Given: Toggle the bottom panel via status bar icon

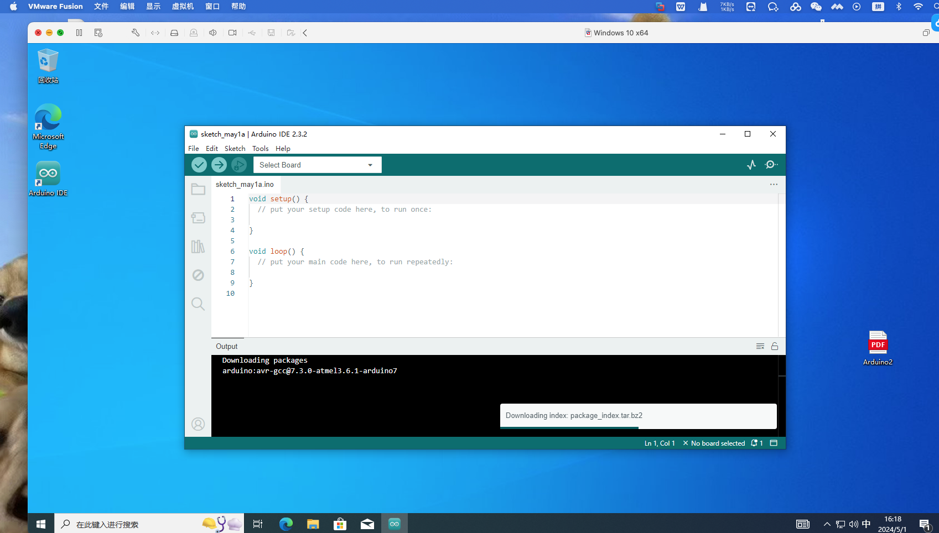Looking at the screenshot, I should tap(774, 443).
